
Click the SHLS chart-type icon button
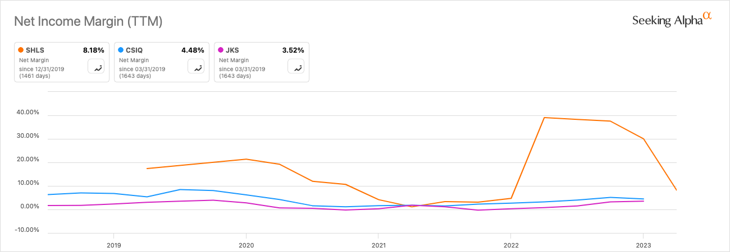(x=97, y=67)
